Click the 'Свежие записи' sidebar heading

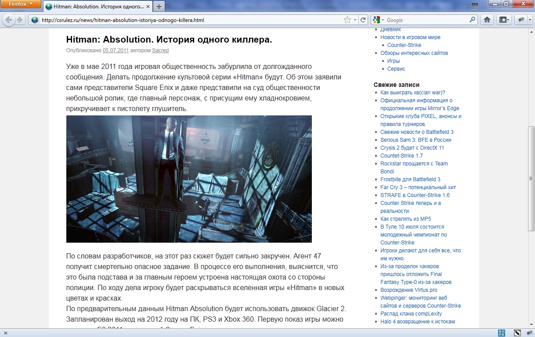click(396, 85)
